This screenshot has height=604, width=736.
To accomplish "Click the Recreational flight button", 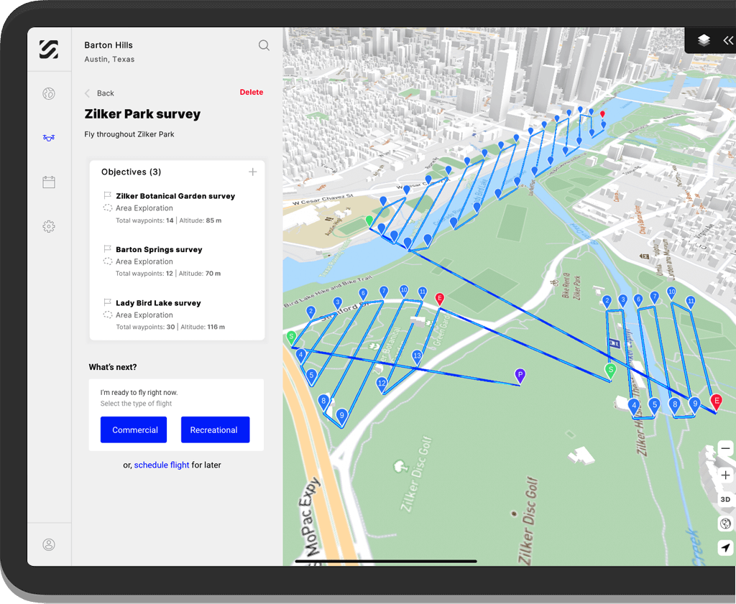I will tap(215, 429).
